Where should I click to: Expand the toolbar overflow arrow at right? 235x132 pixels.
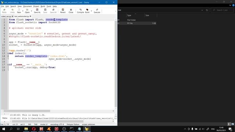point(116,11)
